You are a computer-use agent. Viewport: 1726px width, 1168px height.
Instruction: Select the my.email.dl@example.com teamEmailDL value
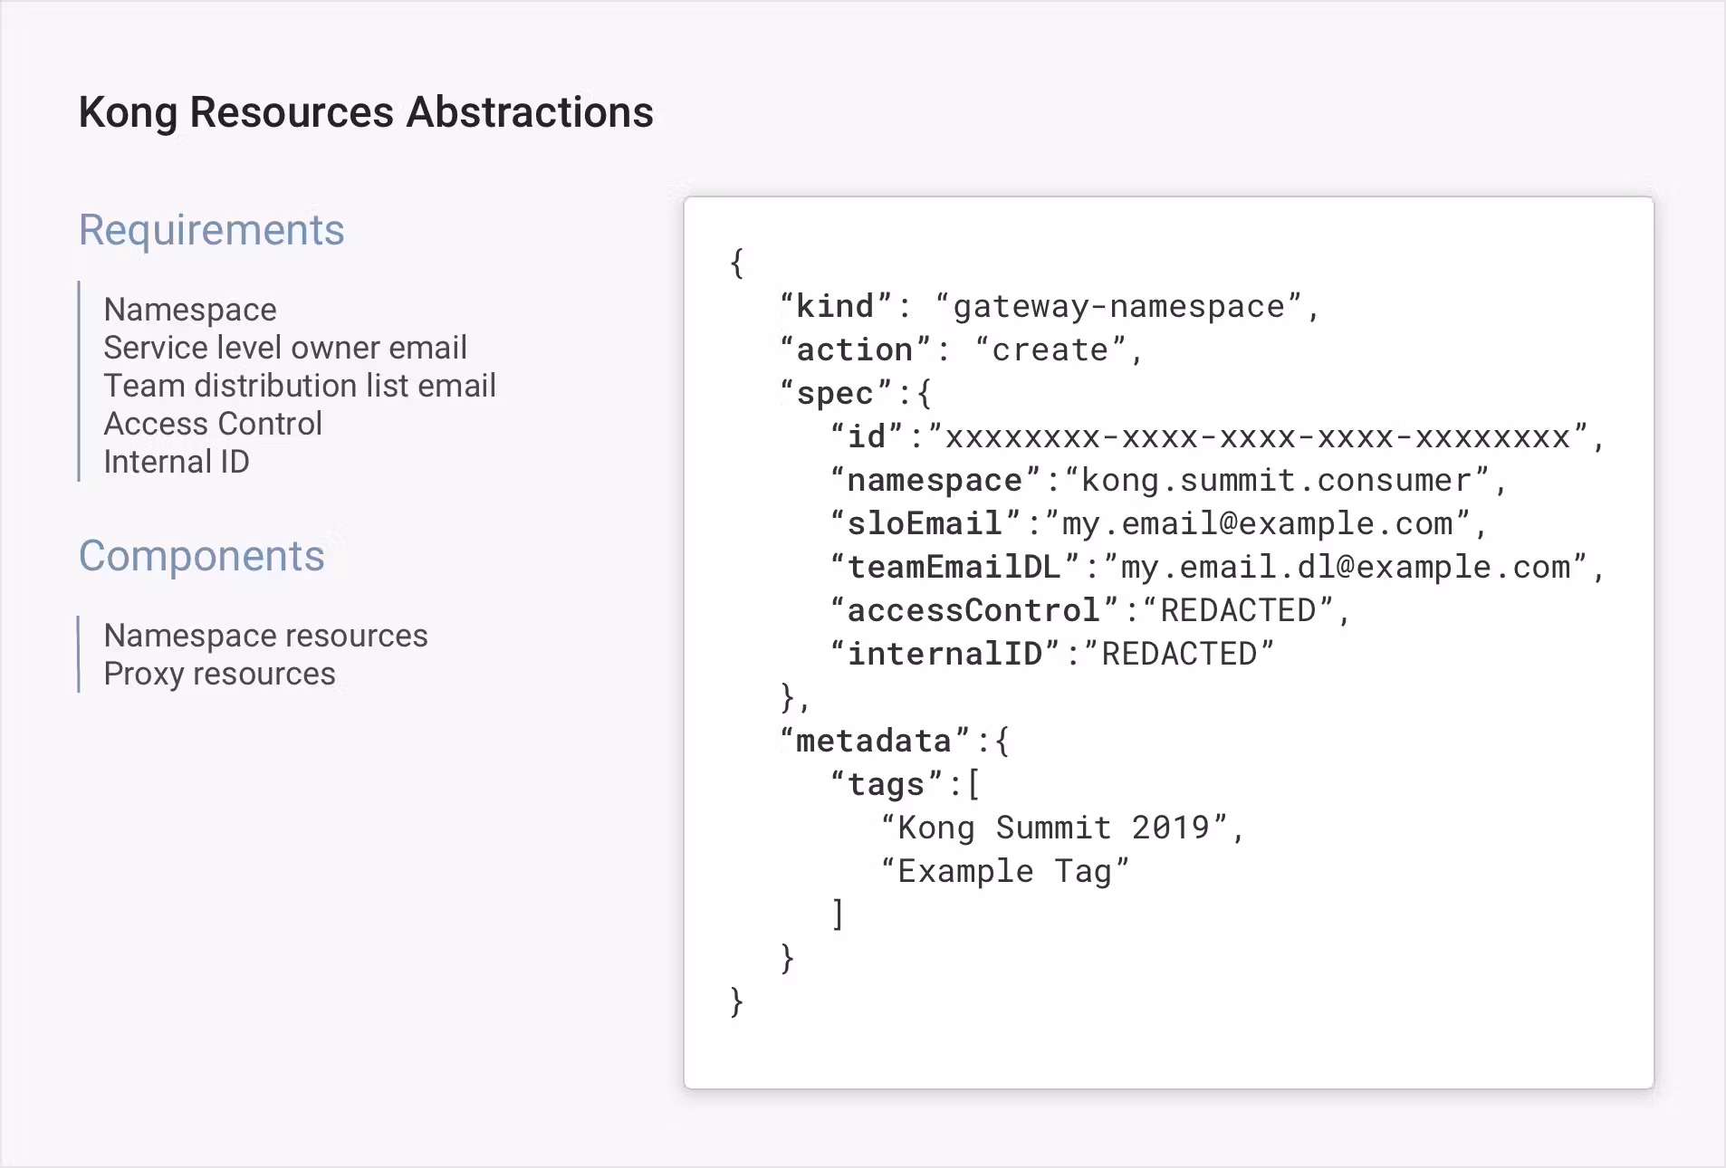1345,568
